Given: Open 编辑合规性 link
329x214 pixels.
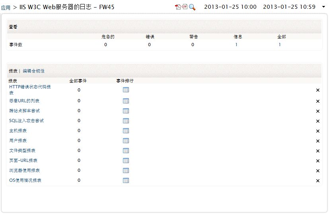Looking at the screenshot, I should [33, 71].
